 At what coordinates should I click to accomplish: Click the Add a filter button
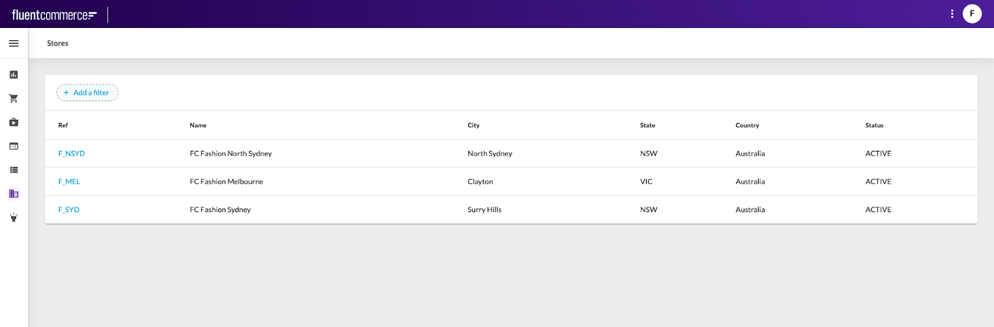pos(88,92)
